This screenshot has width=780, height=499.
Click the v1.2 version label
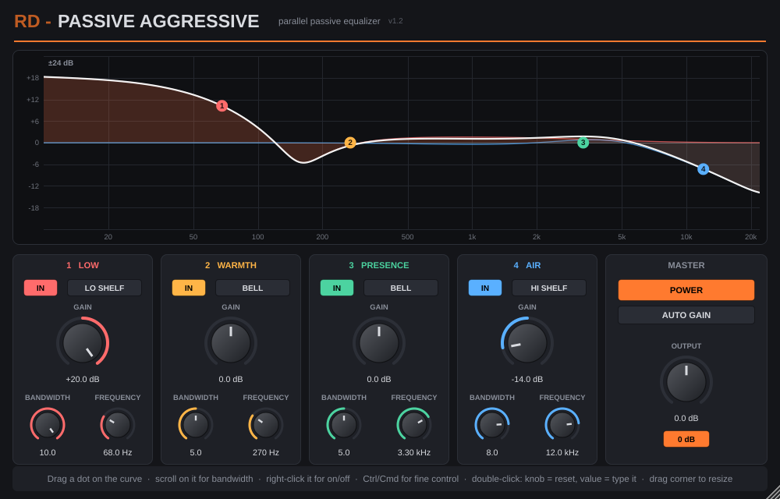click(395, 21)
